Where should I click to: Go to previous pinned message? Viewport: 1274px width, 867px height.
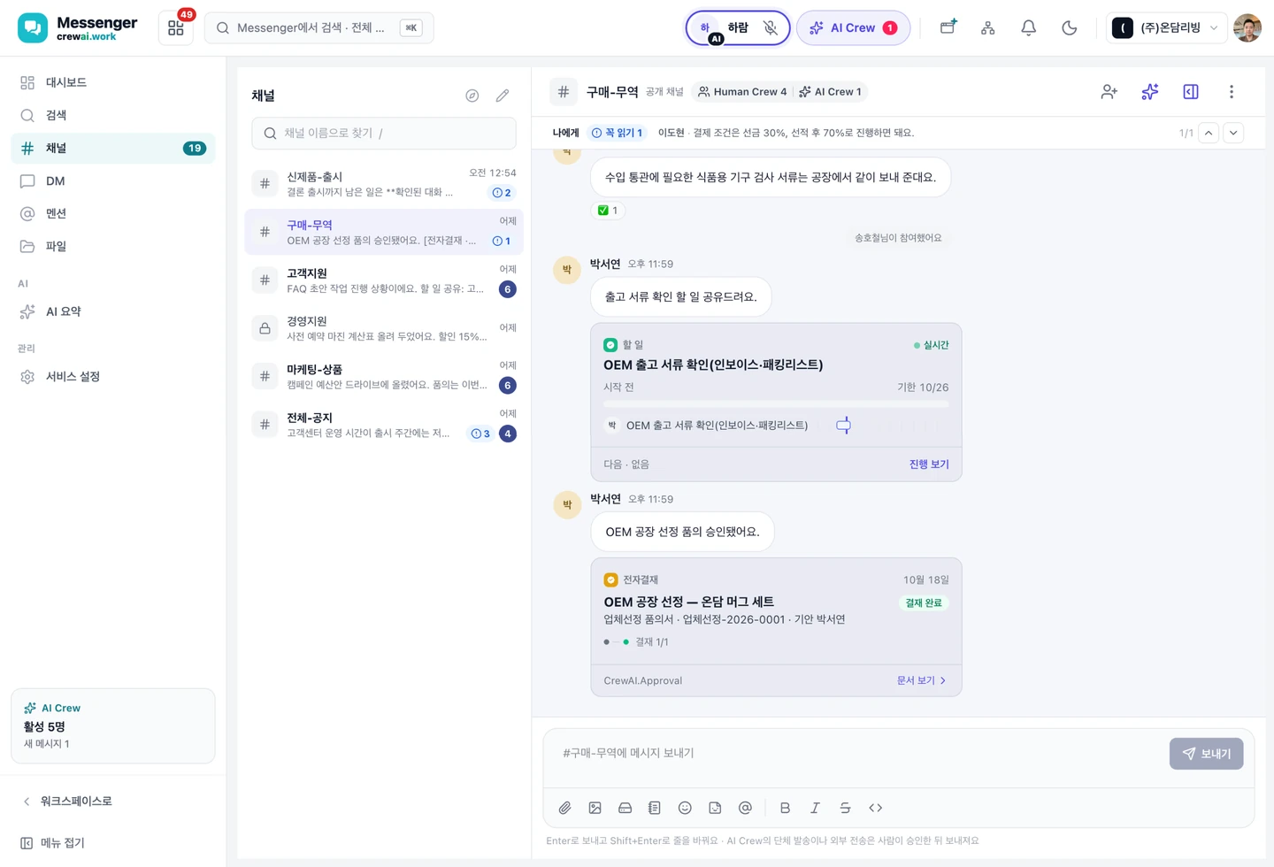point(1209,133)
